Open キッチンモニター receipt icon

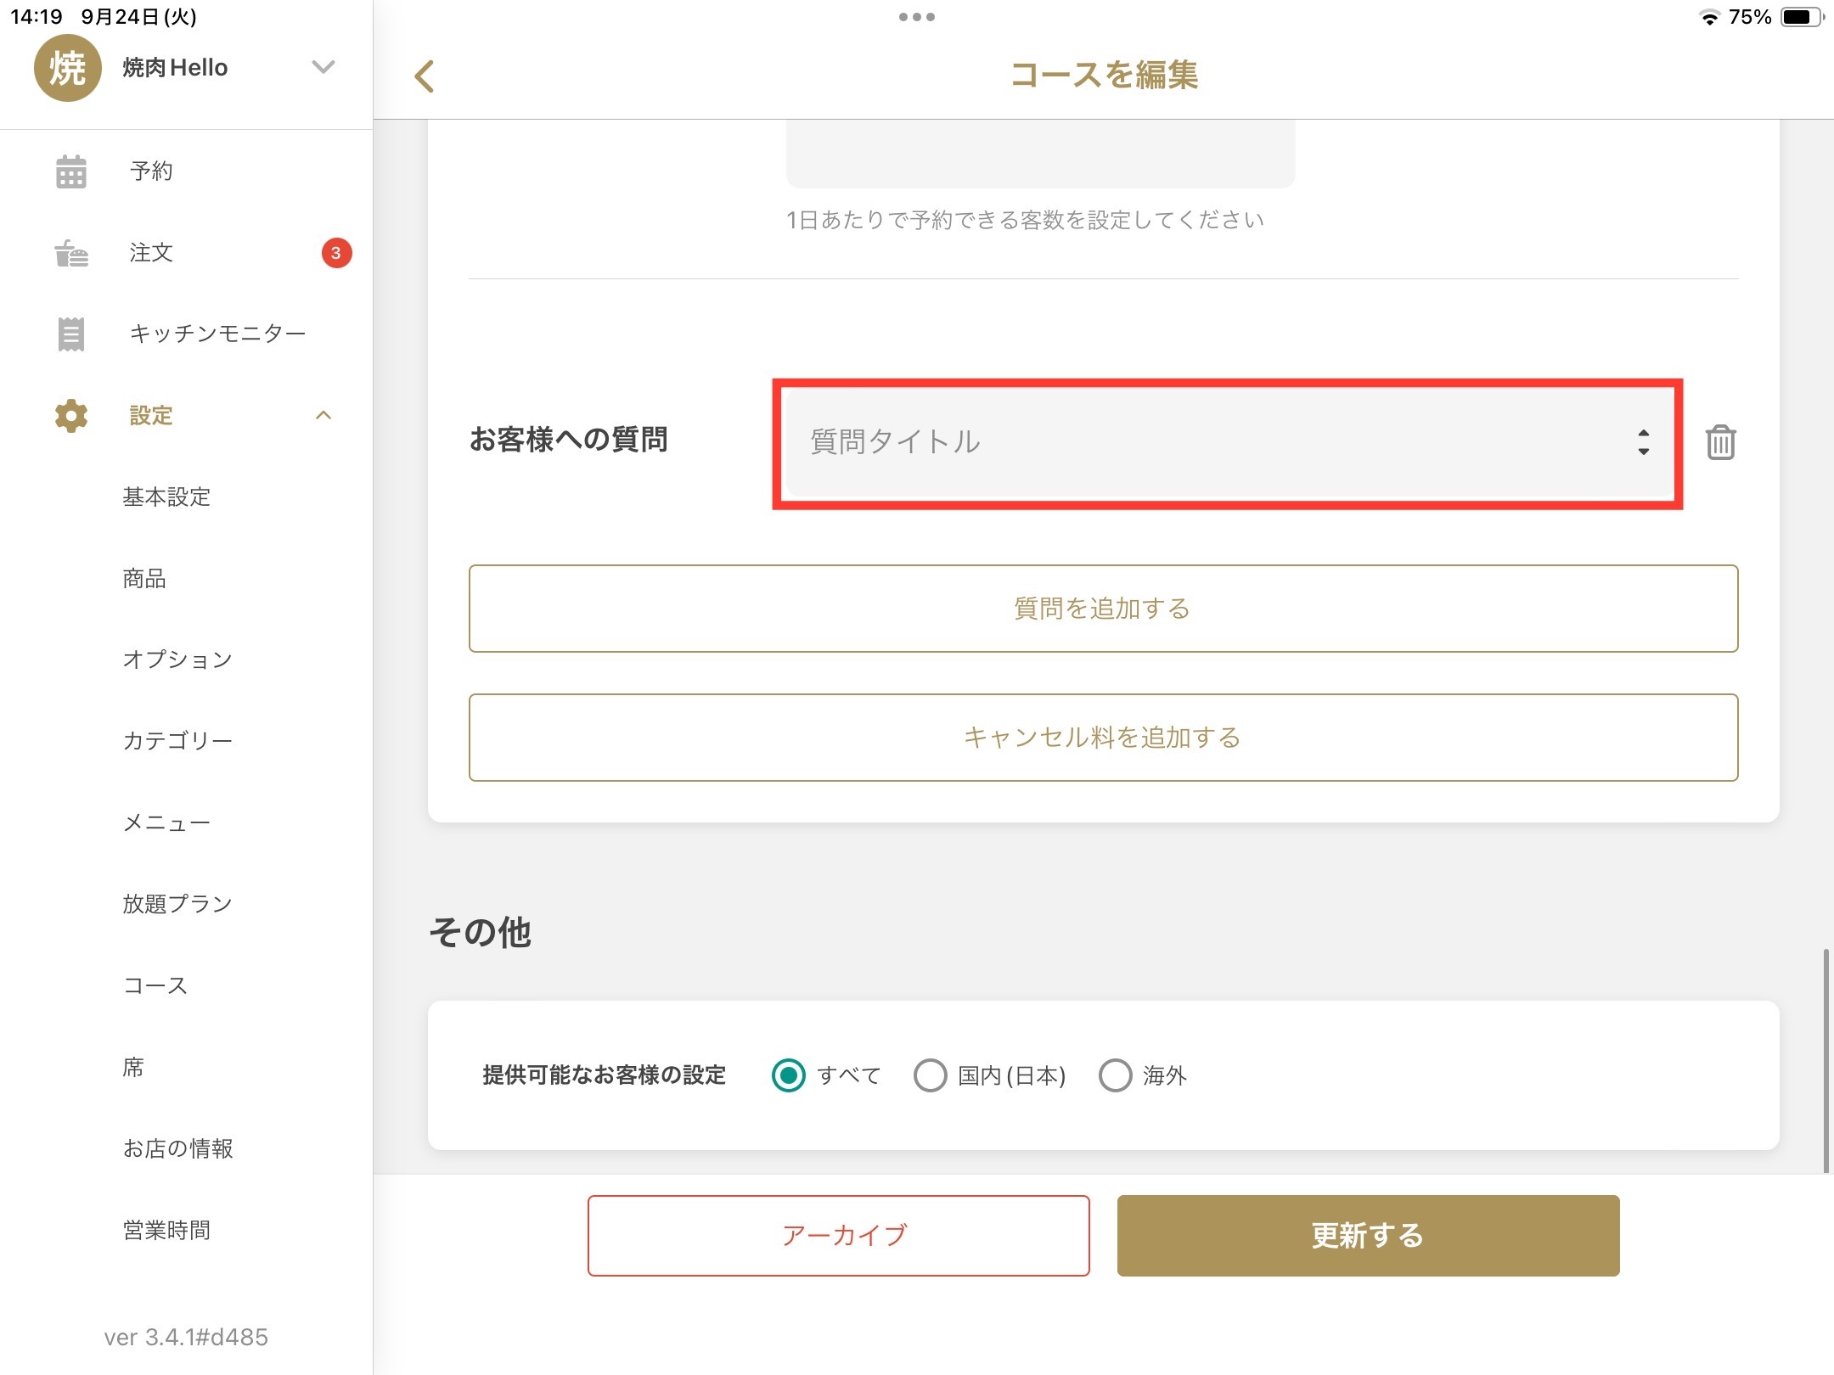71,334
